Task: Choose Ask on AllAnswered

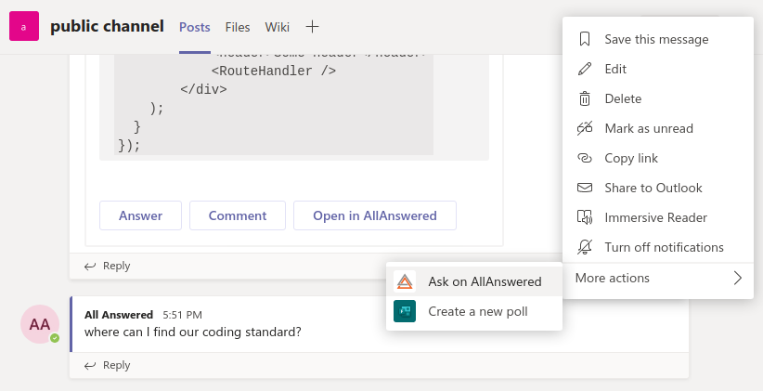Action: [474, 281]
